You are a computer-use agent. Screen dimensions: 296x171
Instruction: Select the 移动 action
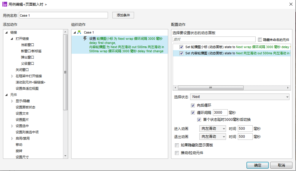[x=19, y=145]
